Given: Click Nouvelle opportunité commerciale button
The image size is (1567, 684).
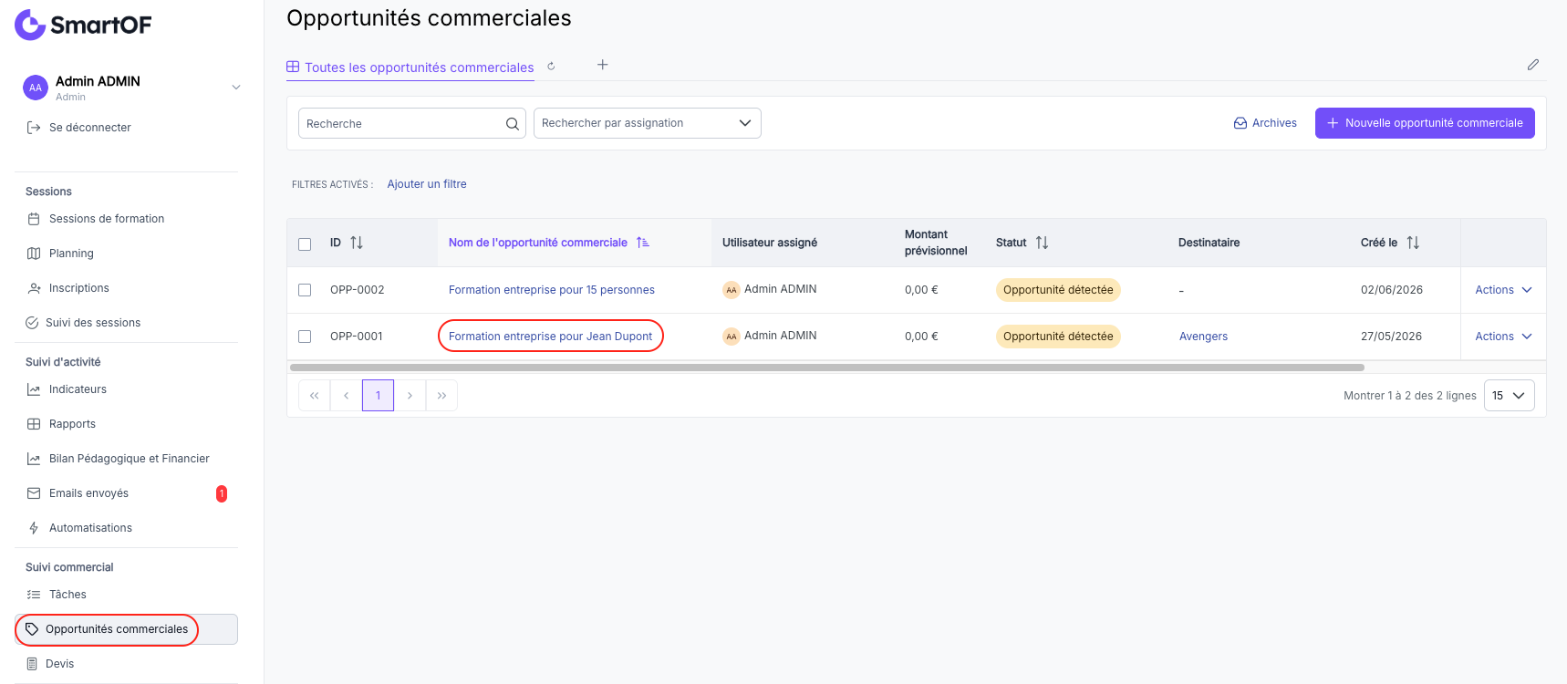Looking at the screenshot, I should pyautogui.click(x=1425, y=123).
